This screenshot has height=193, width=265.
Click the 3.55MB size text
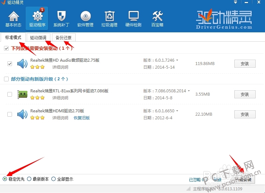tap(202, 94)
